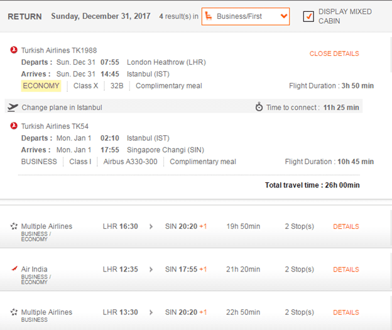Viewport: 392px width, 330px height.
Task: Click the seat icon in Business/First dropdown
Action: (209, 16)
